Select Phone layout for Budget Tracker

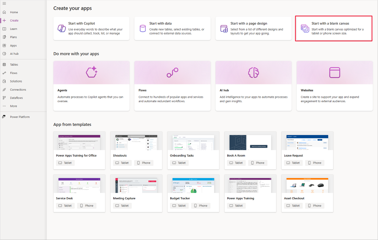pos(201,206)
